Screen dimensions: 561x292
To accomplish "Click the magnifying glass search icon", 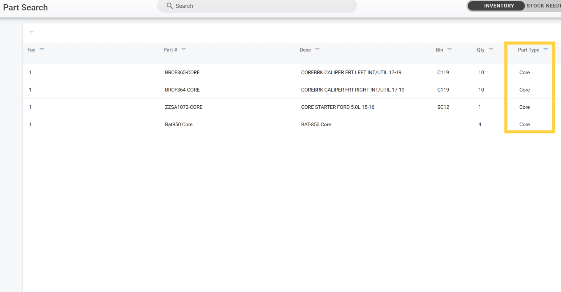I will tap(169, 6).
